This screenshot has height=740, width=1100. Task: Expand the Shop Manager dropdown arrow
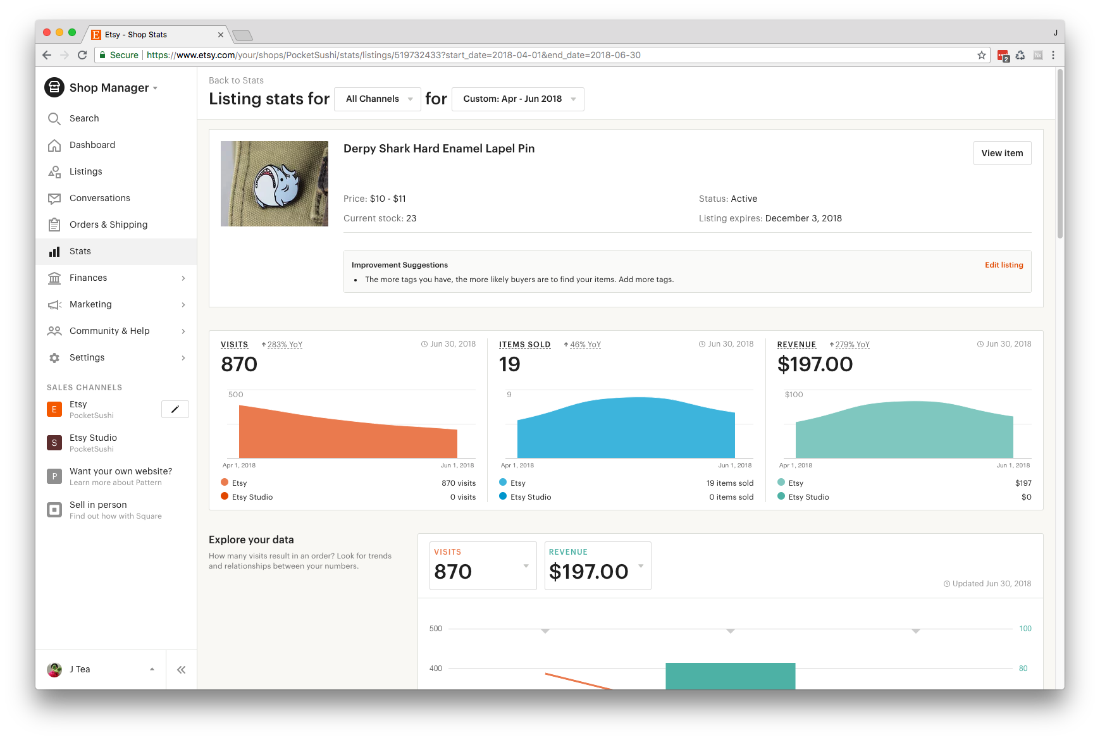tap(156, 89)
